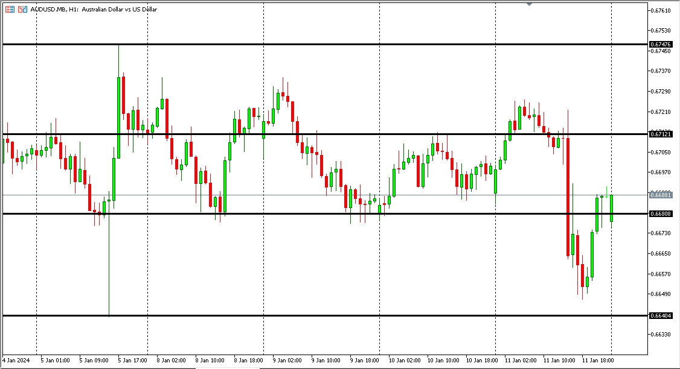Click the 0.66970 price scale value

(661, 172)
